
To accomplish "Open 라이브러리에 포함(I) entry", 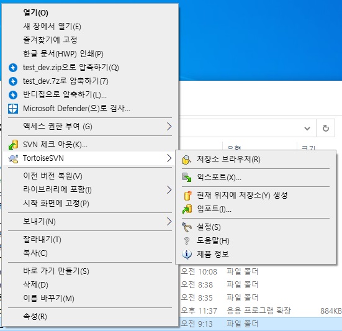I will click(x=90, y=190).
